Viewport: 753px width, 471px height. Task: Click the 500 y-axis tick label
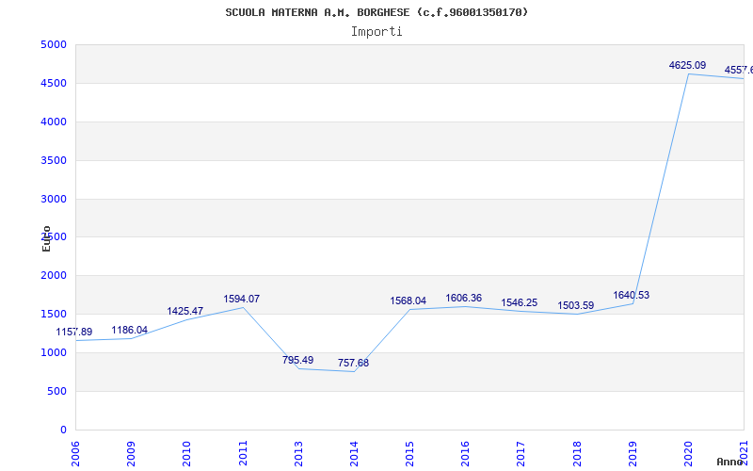pos(56,391)
